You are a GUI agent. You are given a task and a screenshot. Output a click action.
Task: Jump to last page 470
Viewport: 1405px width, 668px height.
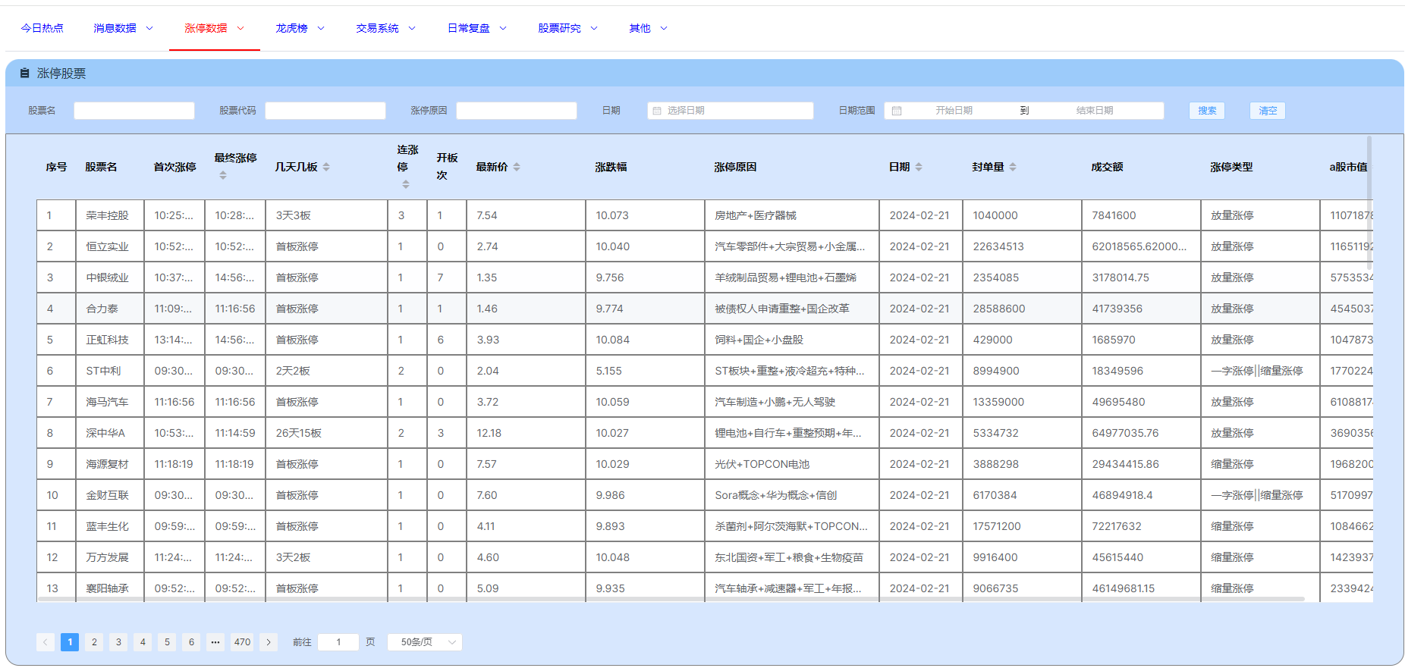coord(242,642)
